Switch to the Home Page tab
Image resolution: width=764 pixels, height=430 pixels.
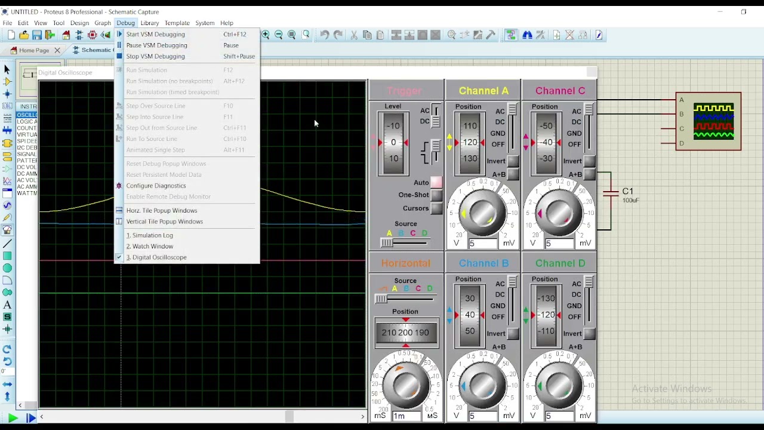coord(34,50)
